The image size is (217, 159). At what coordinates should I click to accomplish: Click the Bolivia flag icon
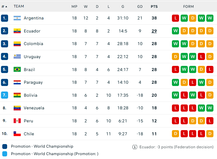(x=17, y=95)
